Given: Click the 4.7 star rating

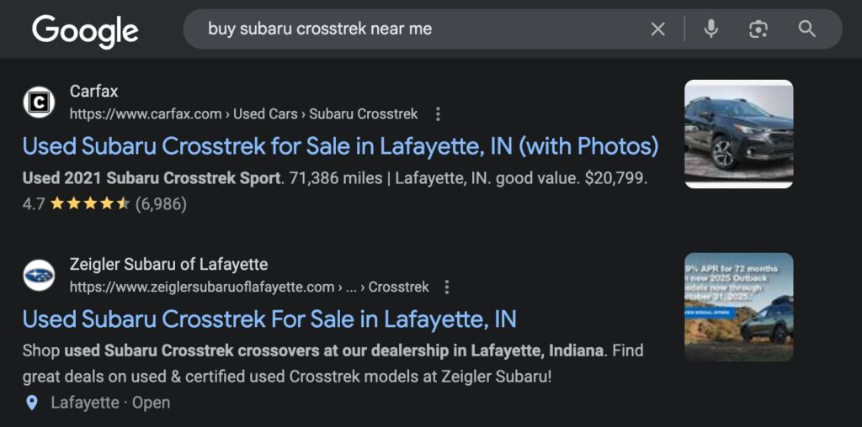Looking at the screenshot, I should [89, 203].
